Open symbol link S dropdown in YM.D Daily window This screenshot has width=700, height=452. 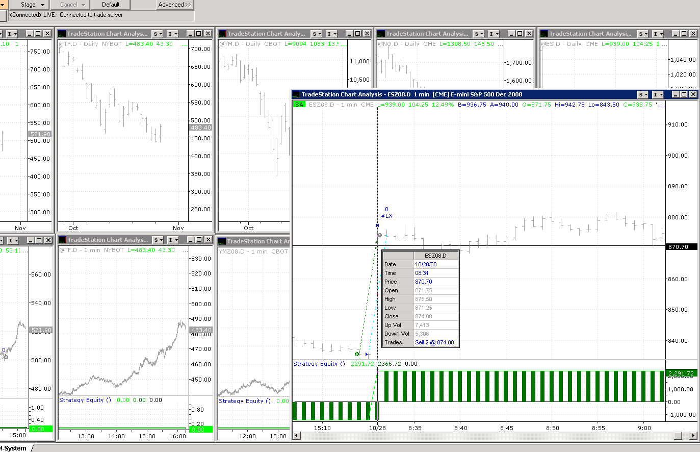click(x=317, y=34)
